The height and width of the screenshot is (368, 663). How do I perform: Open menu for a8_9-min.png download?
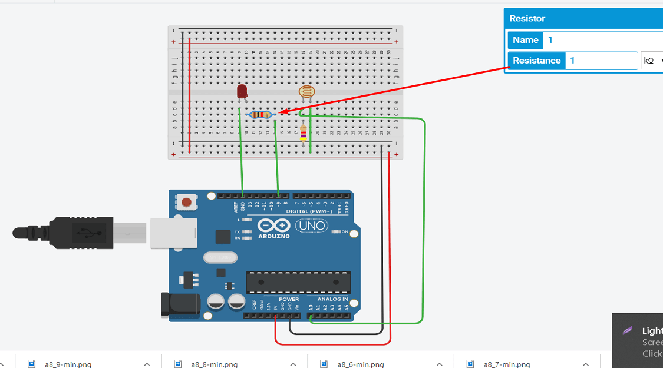pos(147,364)
